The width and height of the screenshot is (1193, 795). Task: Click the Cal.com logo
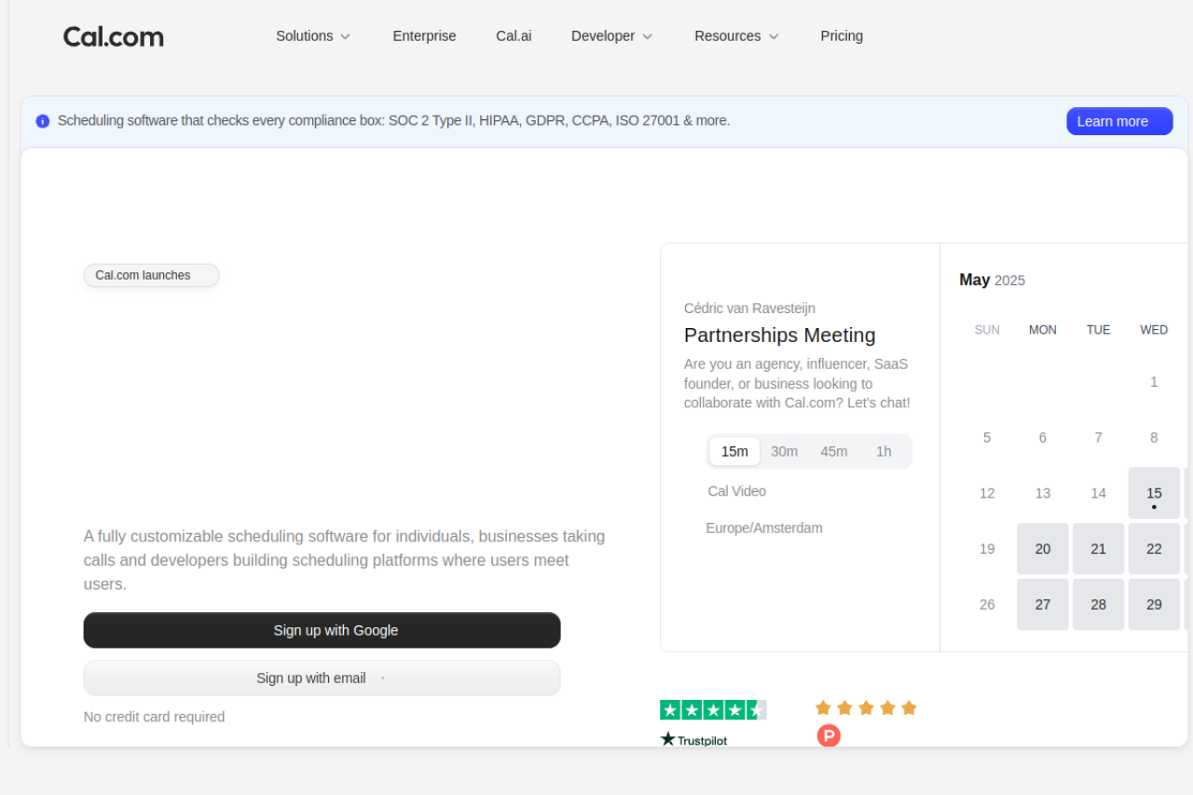[x=113, y=36]
